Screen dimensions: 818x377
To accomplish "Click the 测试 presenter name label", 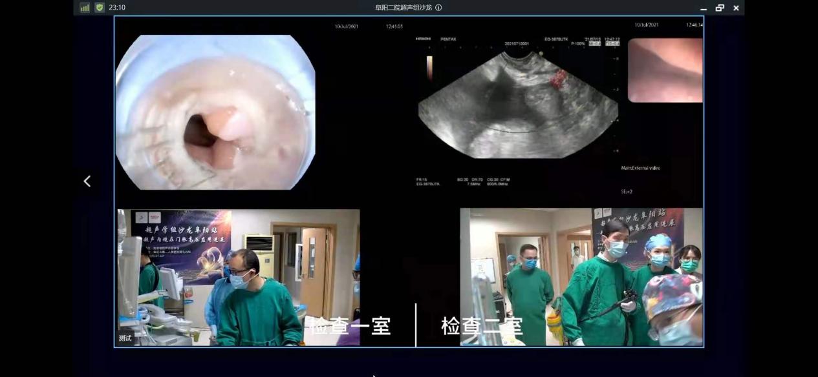I will click(x=125, y=338).
